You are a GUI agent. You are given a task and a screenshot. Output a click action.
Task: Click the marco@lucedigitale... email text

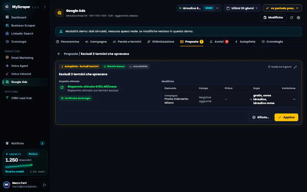click(25, 187)
